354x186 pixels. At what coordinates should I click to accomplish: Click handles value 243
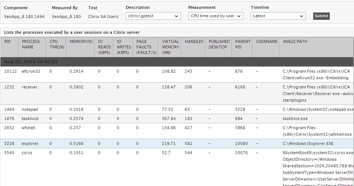(x=188, y=71)
